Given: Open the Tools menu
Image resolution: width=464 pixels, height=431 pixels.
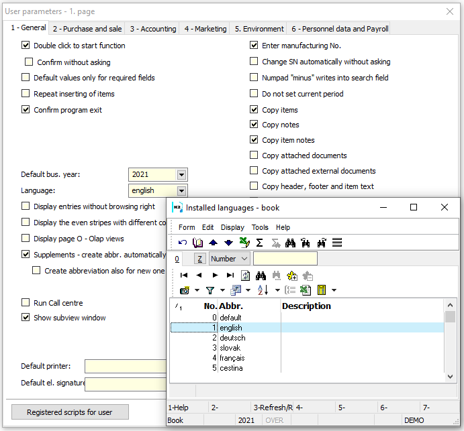Looking at the screenshot, I should (x=260, y=227).
